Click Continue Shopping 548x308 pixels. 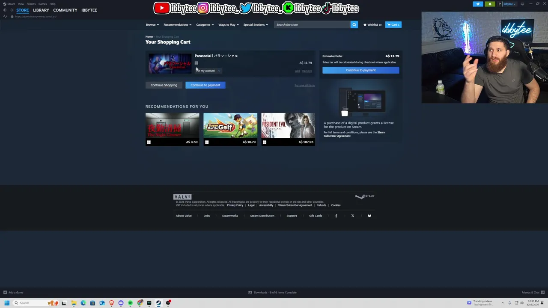(x=164, y=85)
